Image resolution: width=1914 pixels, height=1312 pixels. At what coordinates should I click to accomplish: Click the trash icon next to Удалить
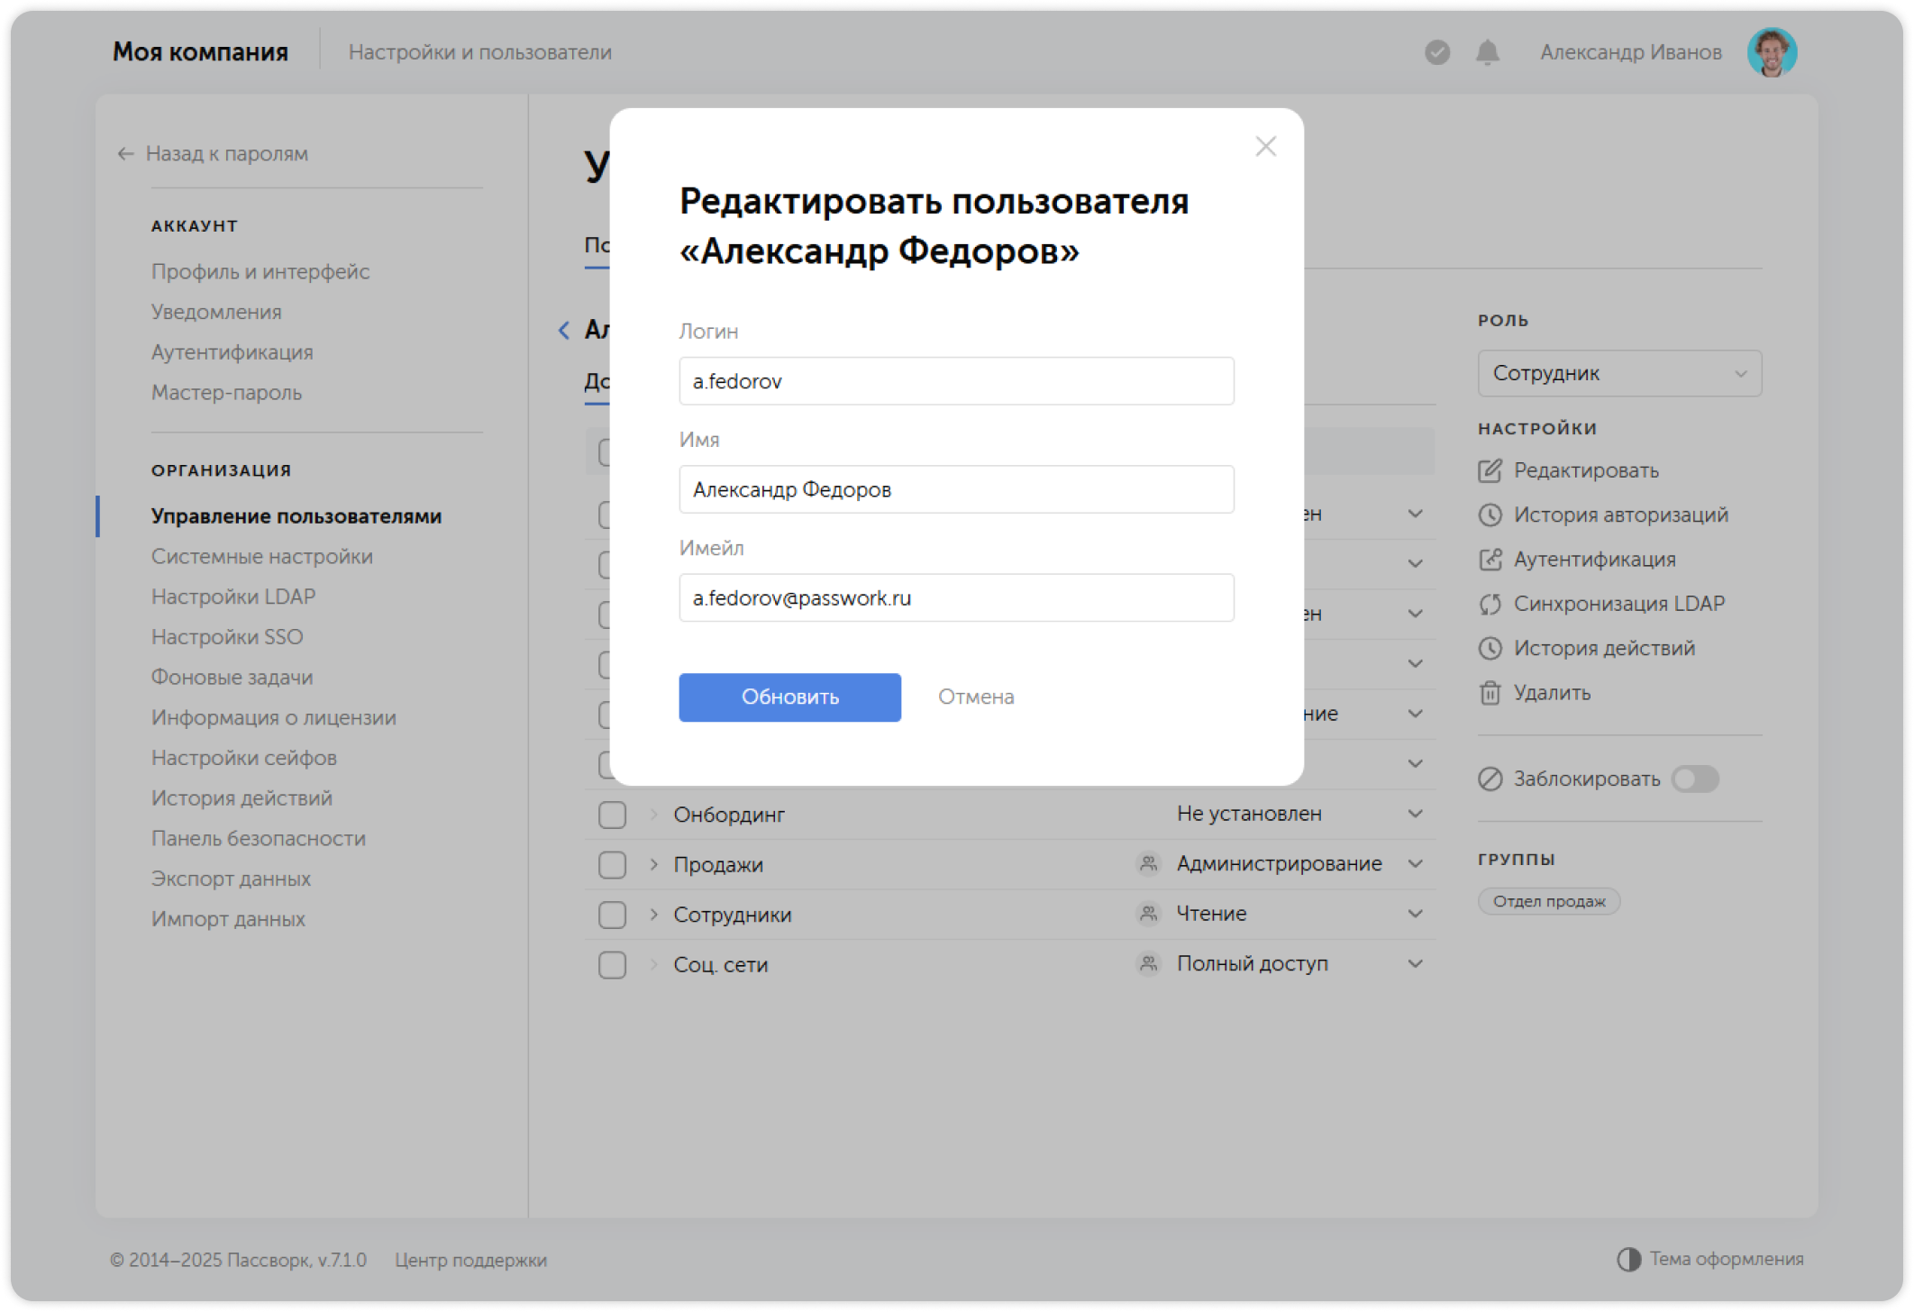(x=1490, y=693)
